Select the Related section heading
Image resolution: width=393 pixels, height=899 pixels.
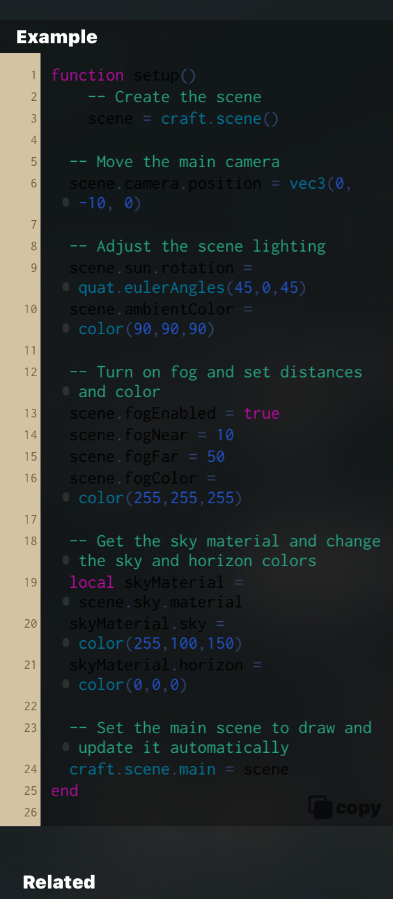pos(59,882)
